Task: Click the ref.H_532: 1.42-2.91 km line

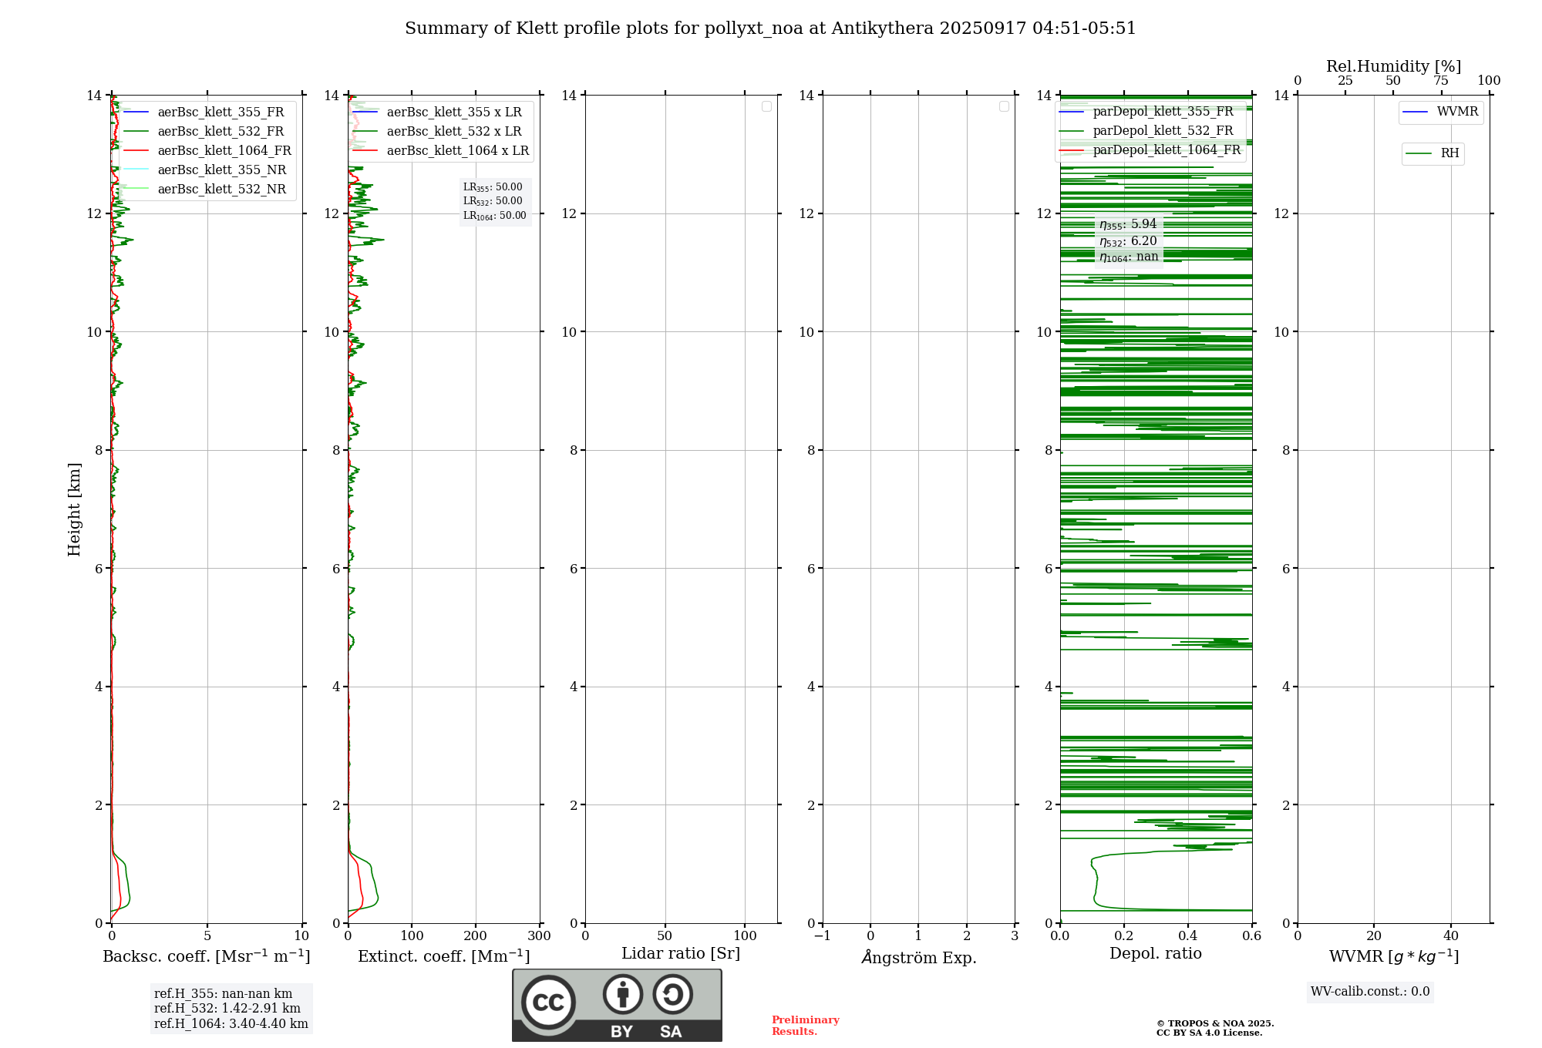Action: pos(227,1009)
